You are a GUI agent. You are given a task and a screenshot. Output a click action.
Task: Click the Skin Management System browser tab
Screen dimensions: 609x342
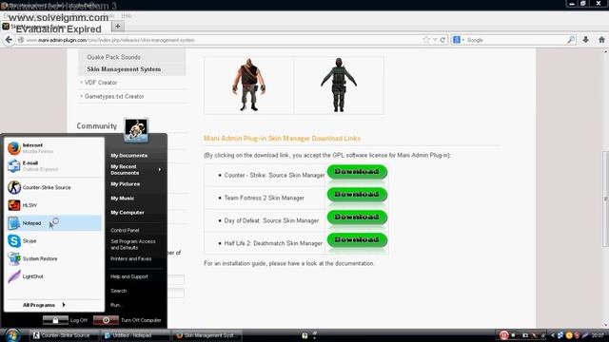(x=55, y=27)
